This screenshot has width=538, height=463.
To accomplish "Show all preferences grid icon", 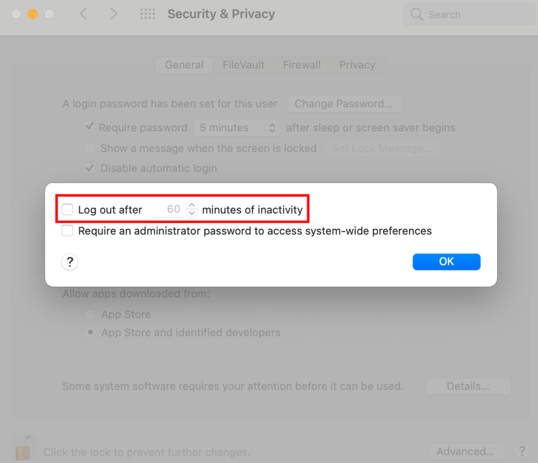I will point(148,14).
